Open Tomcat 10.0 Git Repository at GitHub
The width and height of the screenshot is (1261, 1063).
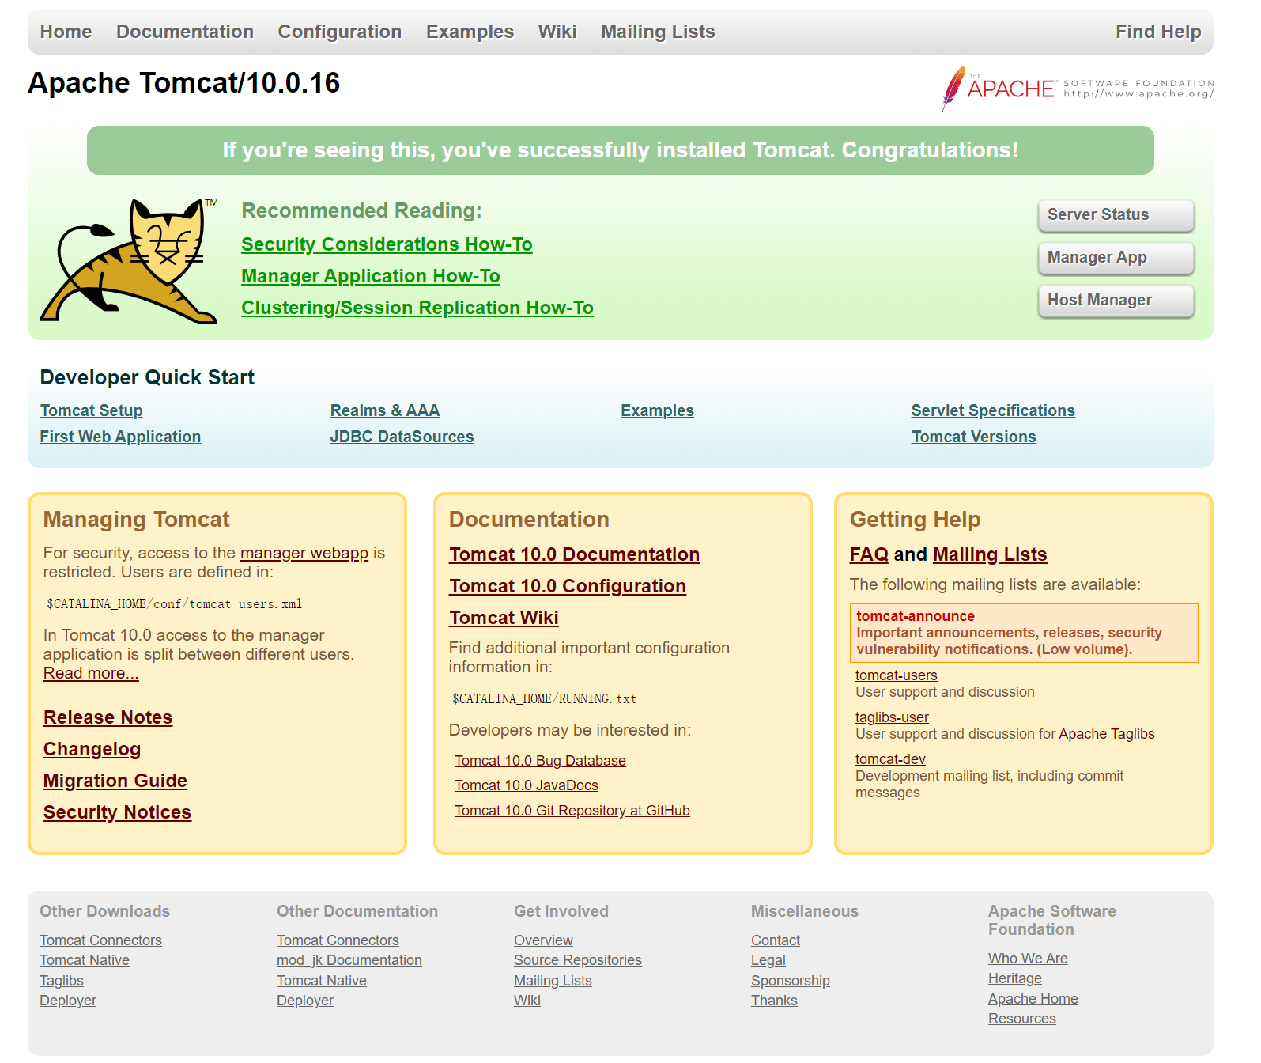pos(572,811)
